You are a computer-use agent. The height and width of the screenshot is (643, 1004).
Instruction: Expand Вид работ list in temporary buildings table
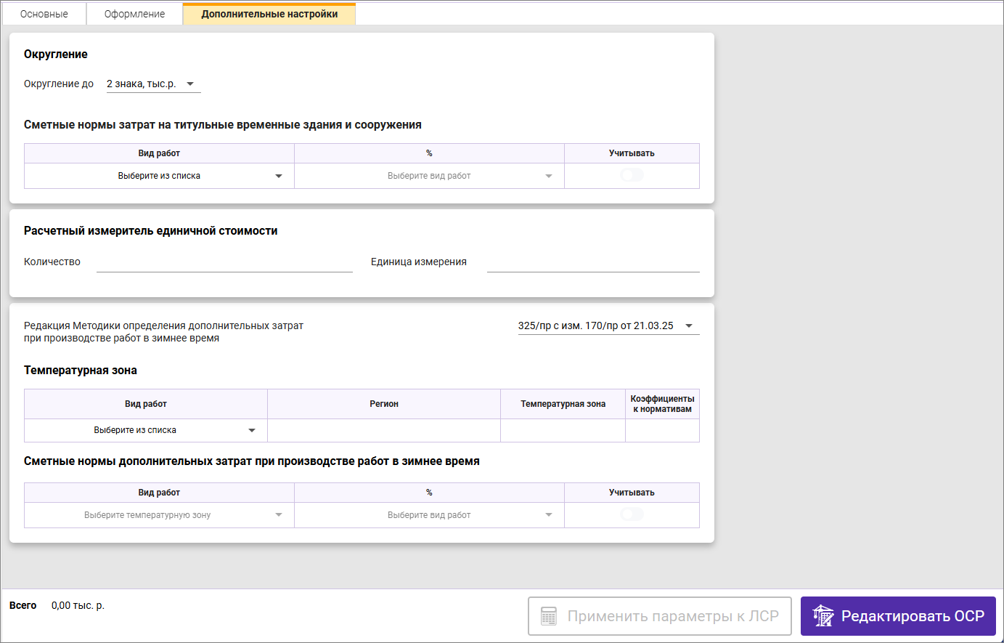159,176
